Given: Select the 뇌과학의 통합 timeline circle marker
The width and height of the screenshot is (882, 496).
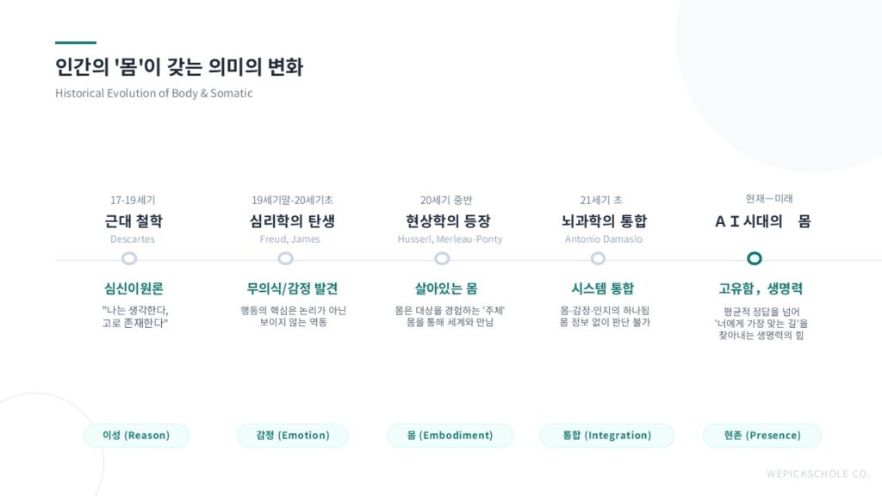Looking at the screenshot, I should pyautogui.click(x=599, y=258).
